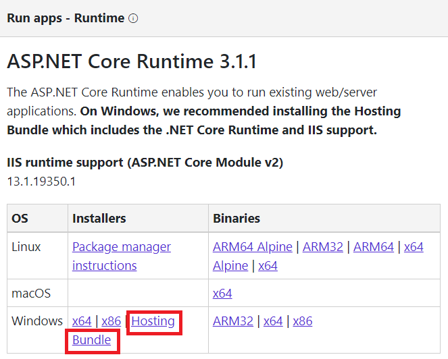
Task: Click the Installers column header
Action: [99, 219]
